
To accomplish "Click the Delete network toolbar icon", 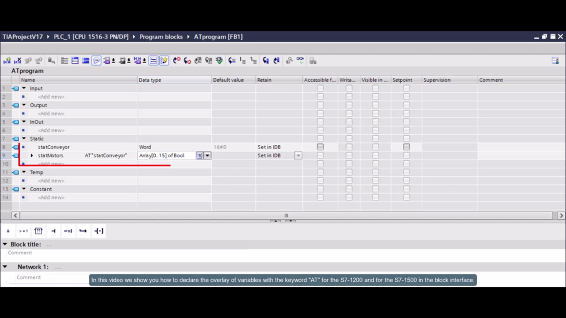I will click(18, 61).
